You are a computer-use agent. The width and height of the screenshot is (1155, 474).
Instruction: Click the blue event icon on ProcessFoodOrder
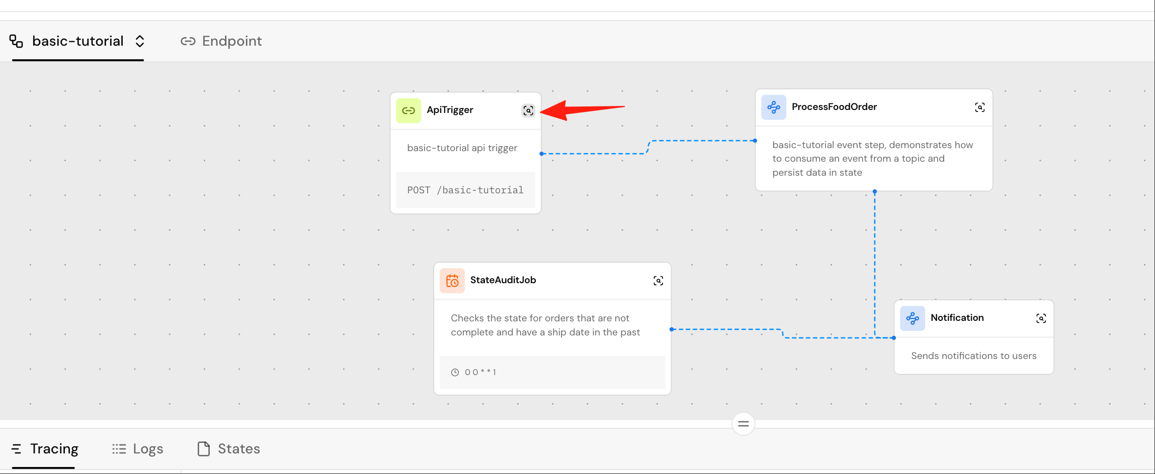(774, 107)
